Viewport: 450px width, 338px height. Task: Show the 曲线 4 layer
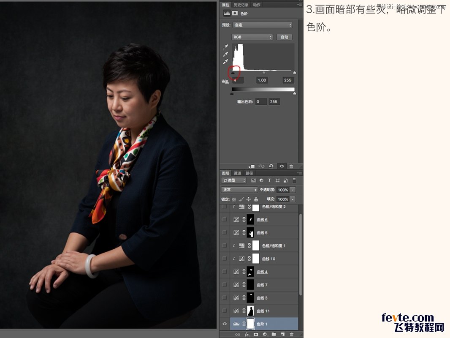point(225,271)
